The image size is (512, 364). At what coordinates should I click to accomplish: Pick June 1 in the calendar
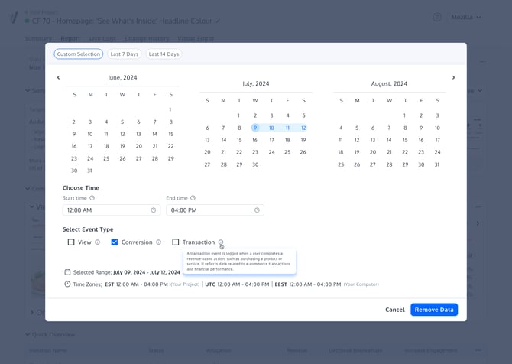coord(170,109)
